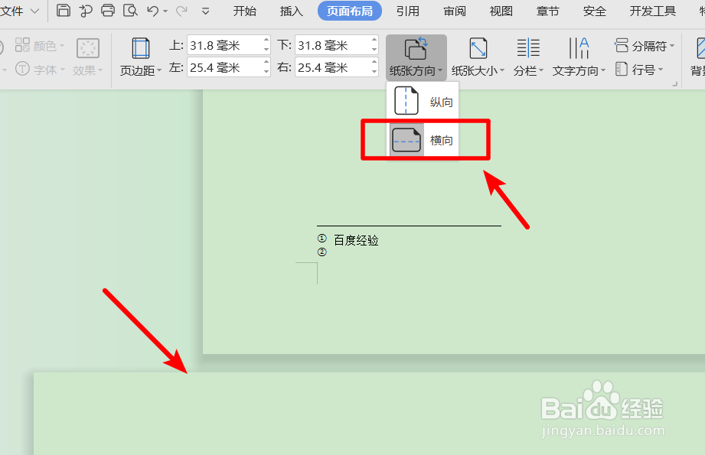
Task: Click the Redo arrow icon
Action: [181, 11]
